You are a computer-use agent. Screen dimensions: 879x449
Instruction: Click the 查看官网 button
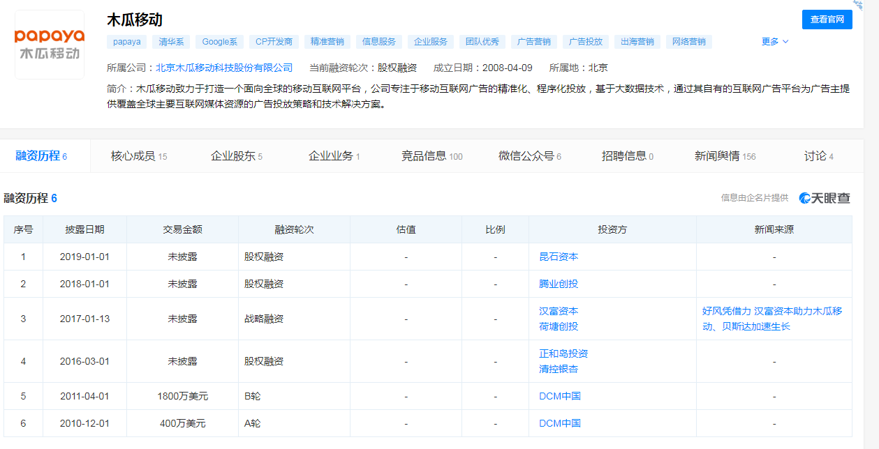[x=827, y=20]
